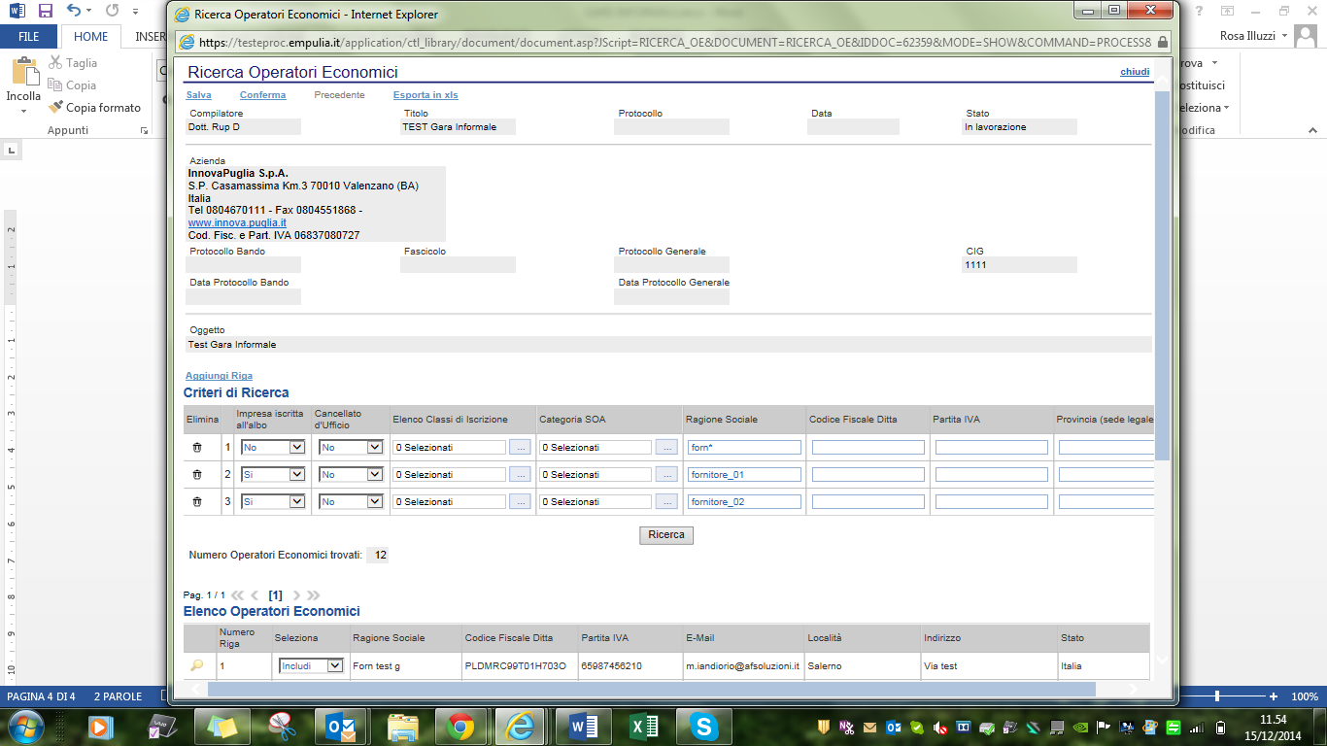Click the Word icon on taskbar
The image size is (1327, 746).
583,727
